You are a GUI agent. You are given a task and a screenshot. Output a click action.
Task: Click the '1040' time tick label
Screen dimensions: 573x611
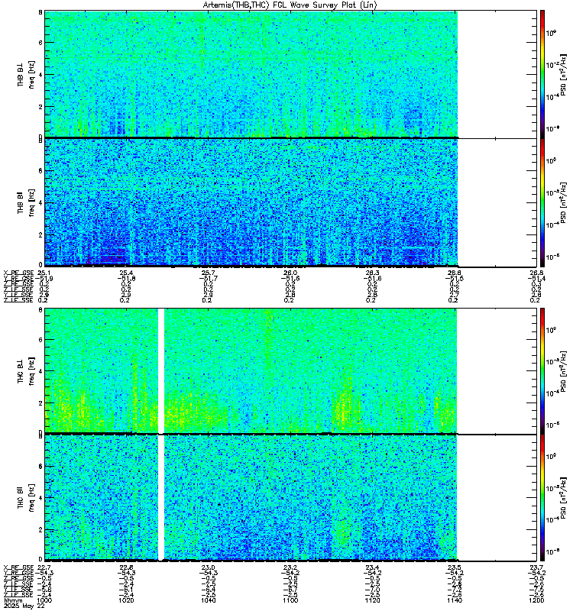coord(208,600)
